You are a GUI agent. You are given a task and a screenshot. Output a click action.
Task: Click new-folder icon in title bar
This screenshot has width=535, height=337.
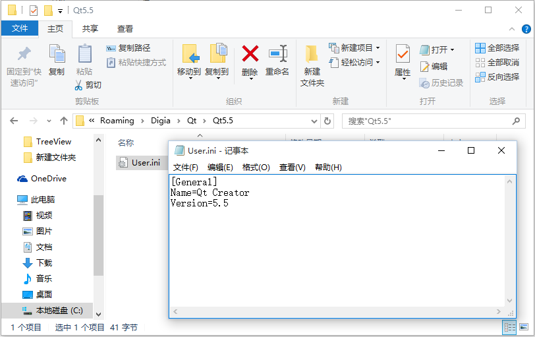pos(48,11)
